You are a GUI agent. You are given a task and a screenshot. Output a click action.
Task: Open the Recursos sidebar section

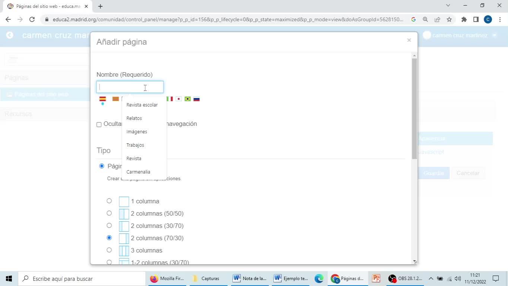(18, 114)
